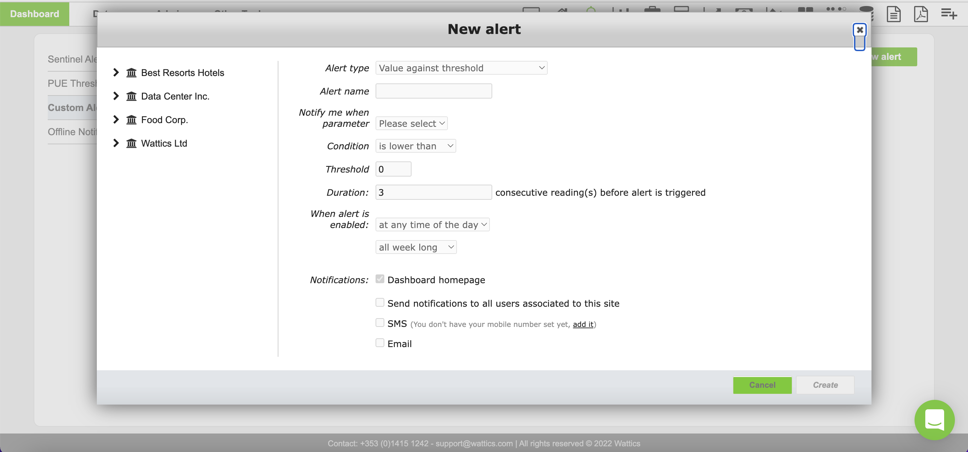Enable the Email notification checkbox
The image size is (968, 452).
pos(380,343)
